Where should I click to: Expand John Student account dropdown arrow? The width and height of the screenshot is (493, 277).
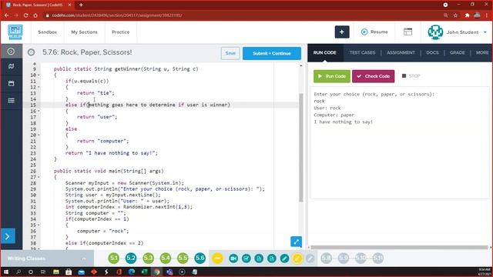tap(485, 32)
